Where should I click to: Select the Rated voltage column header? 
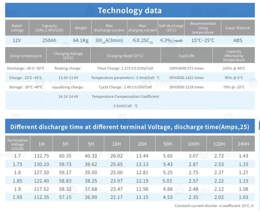point(17,28)
